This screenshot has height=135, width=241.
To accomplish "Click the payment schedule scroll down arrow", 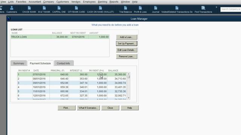I will [128, 98].
